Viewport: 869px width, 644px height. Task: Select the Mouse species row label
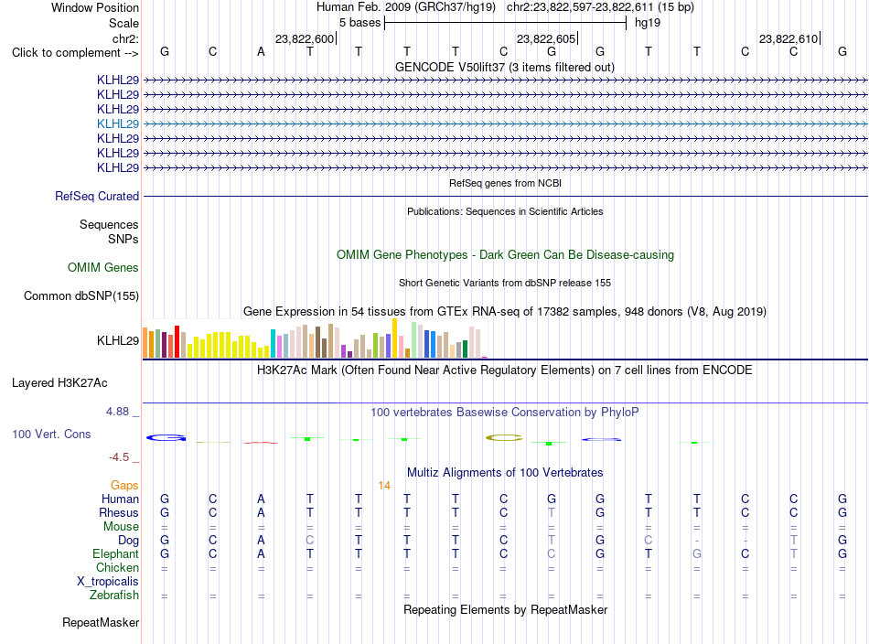click(x=121, y=527)
